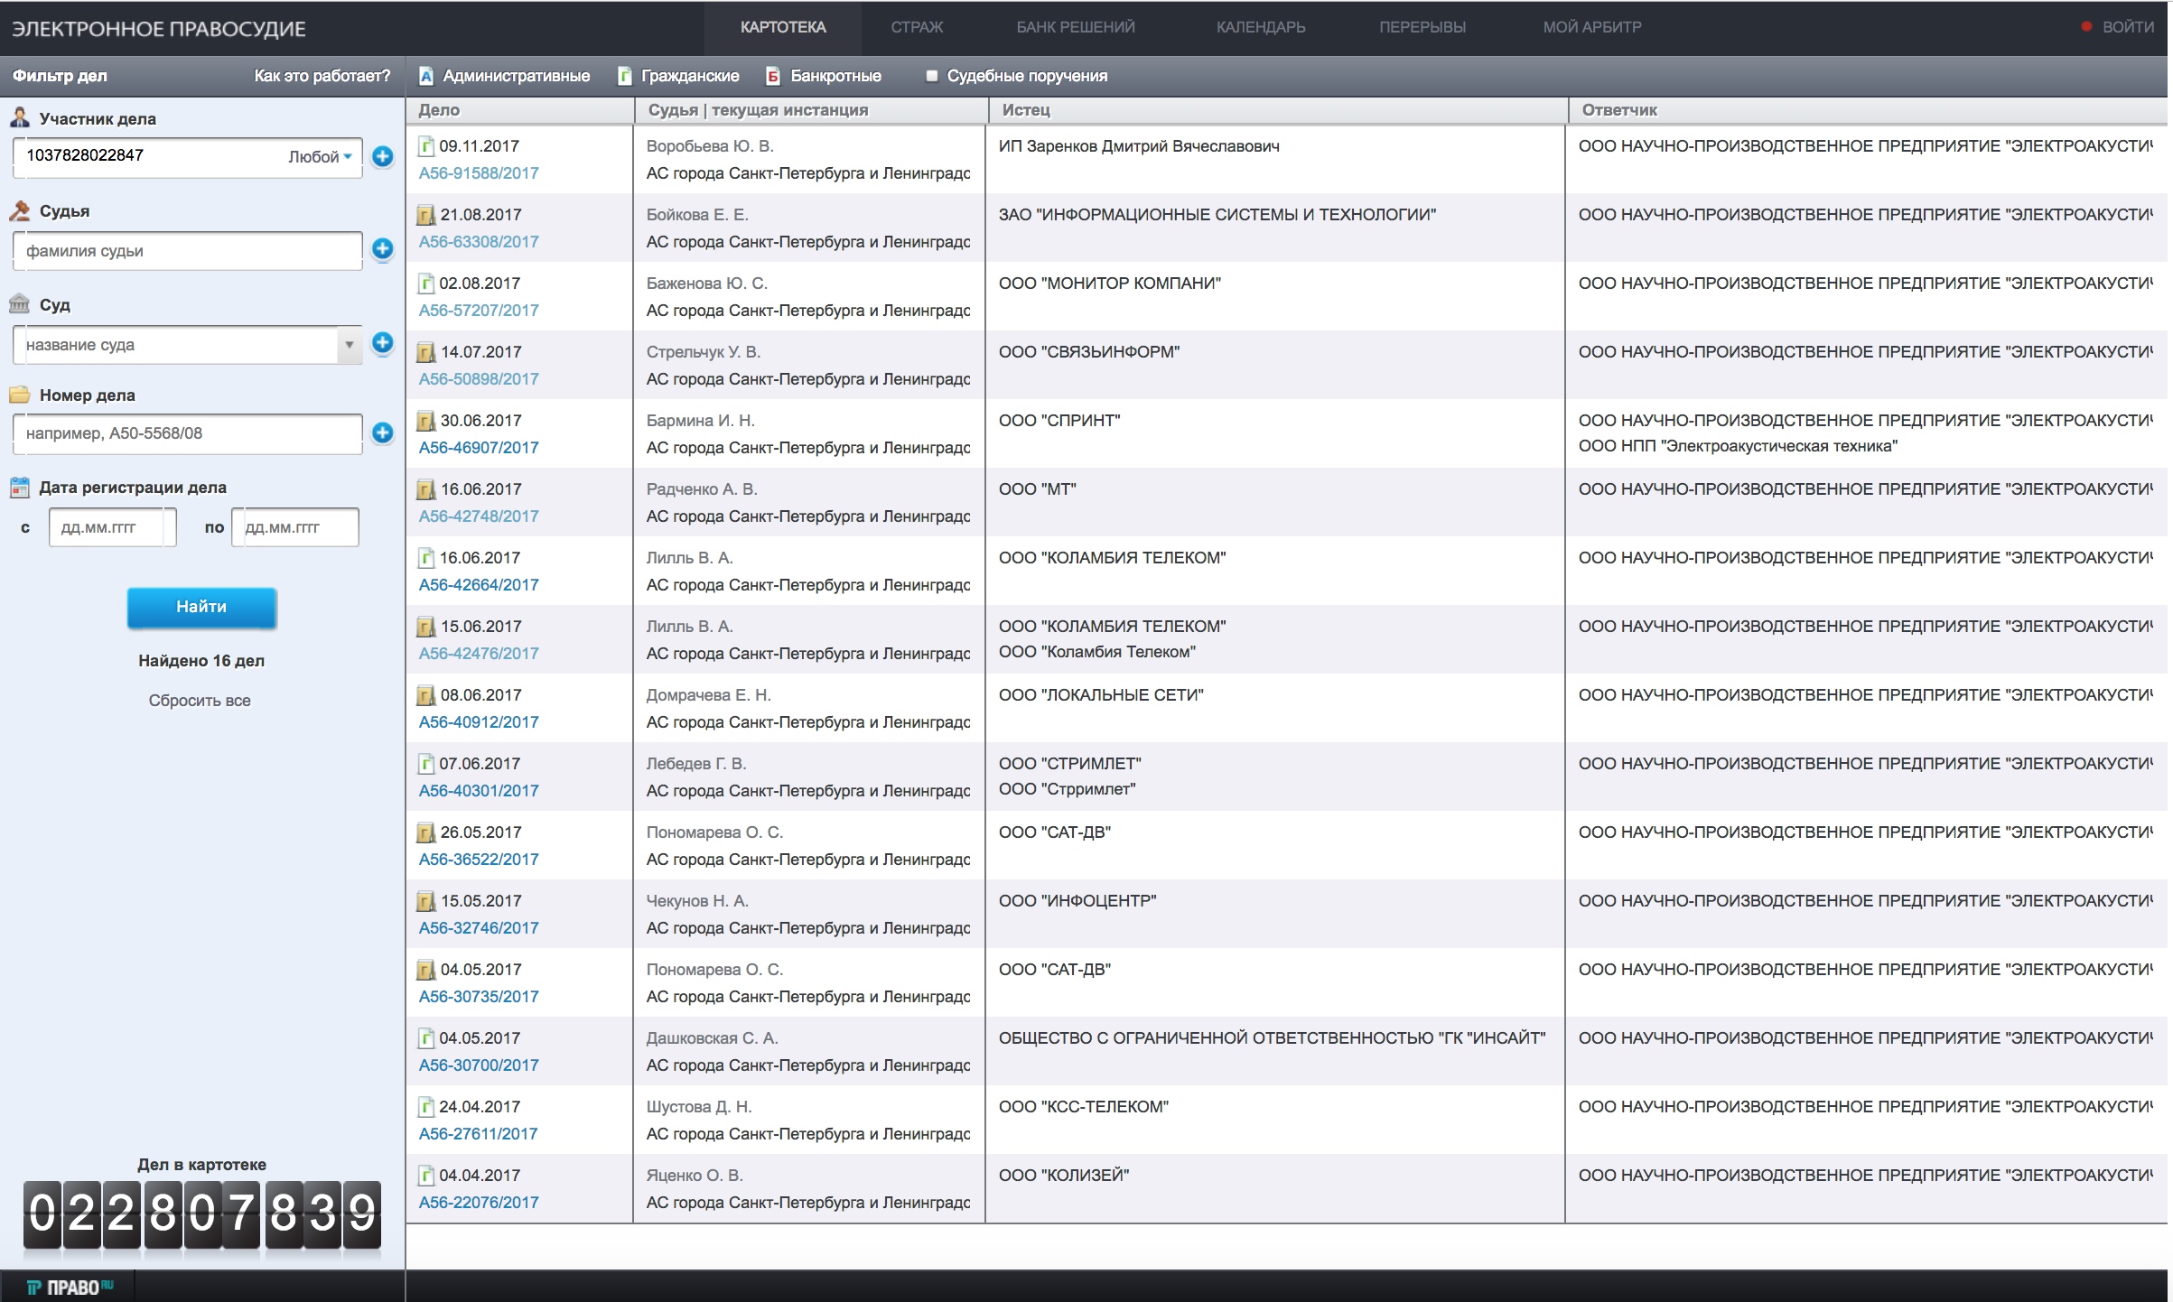Click plaintiff ИП Заренков Дмитрий Вячеславович
This screenshot has width=2173, height=1302.
[x=1139, y=146]
